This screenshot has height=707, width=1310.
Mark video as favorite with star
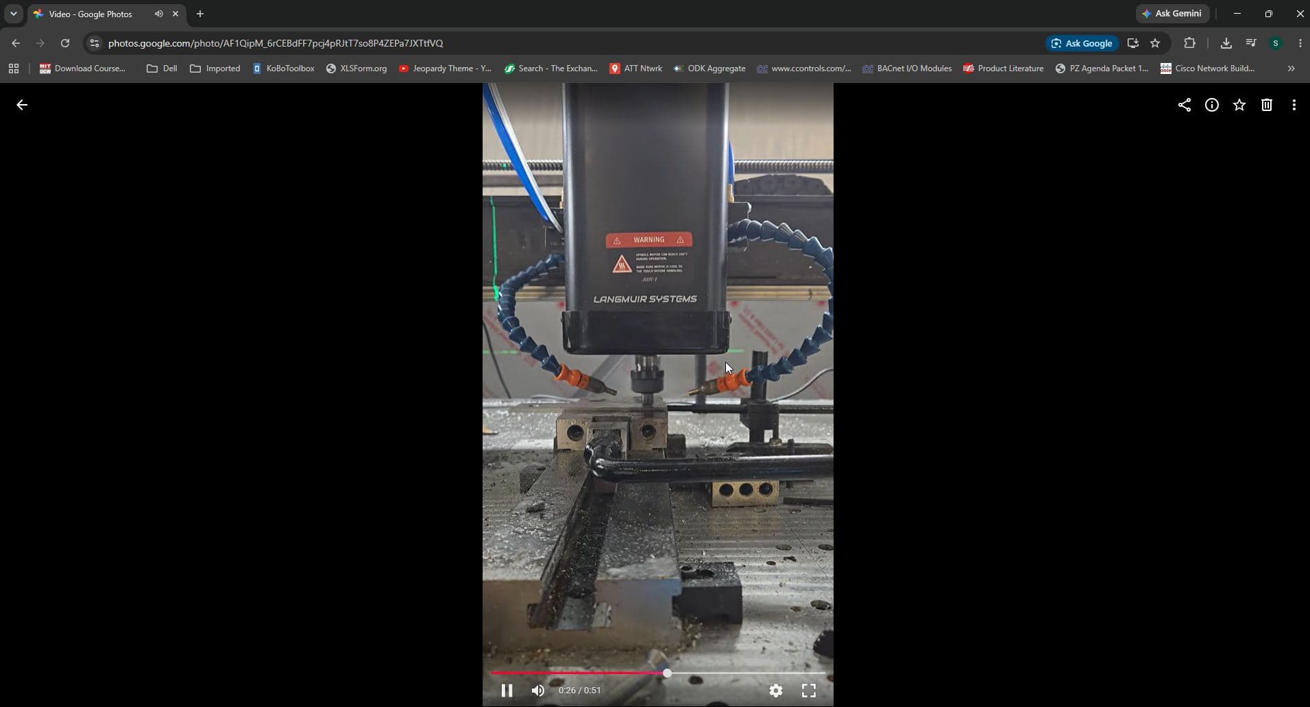1239,105
